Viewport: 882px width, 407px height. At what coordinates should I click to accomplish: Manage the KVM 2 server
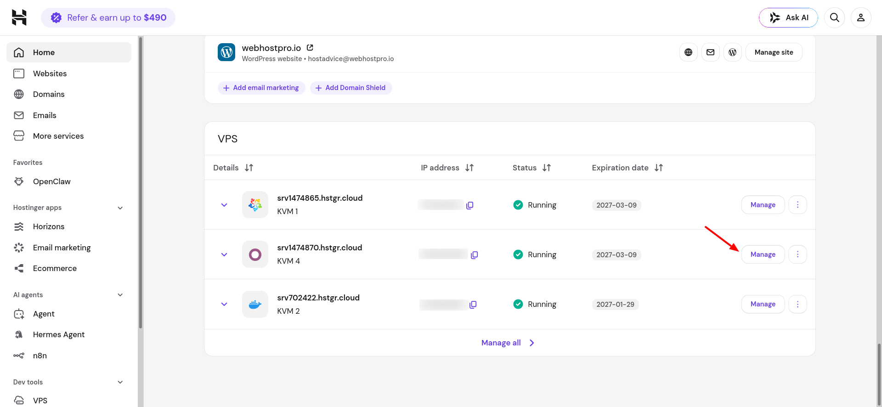(x=763, y=304)
